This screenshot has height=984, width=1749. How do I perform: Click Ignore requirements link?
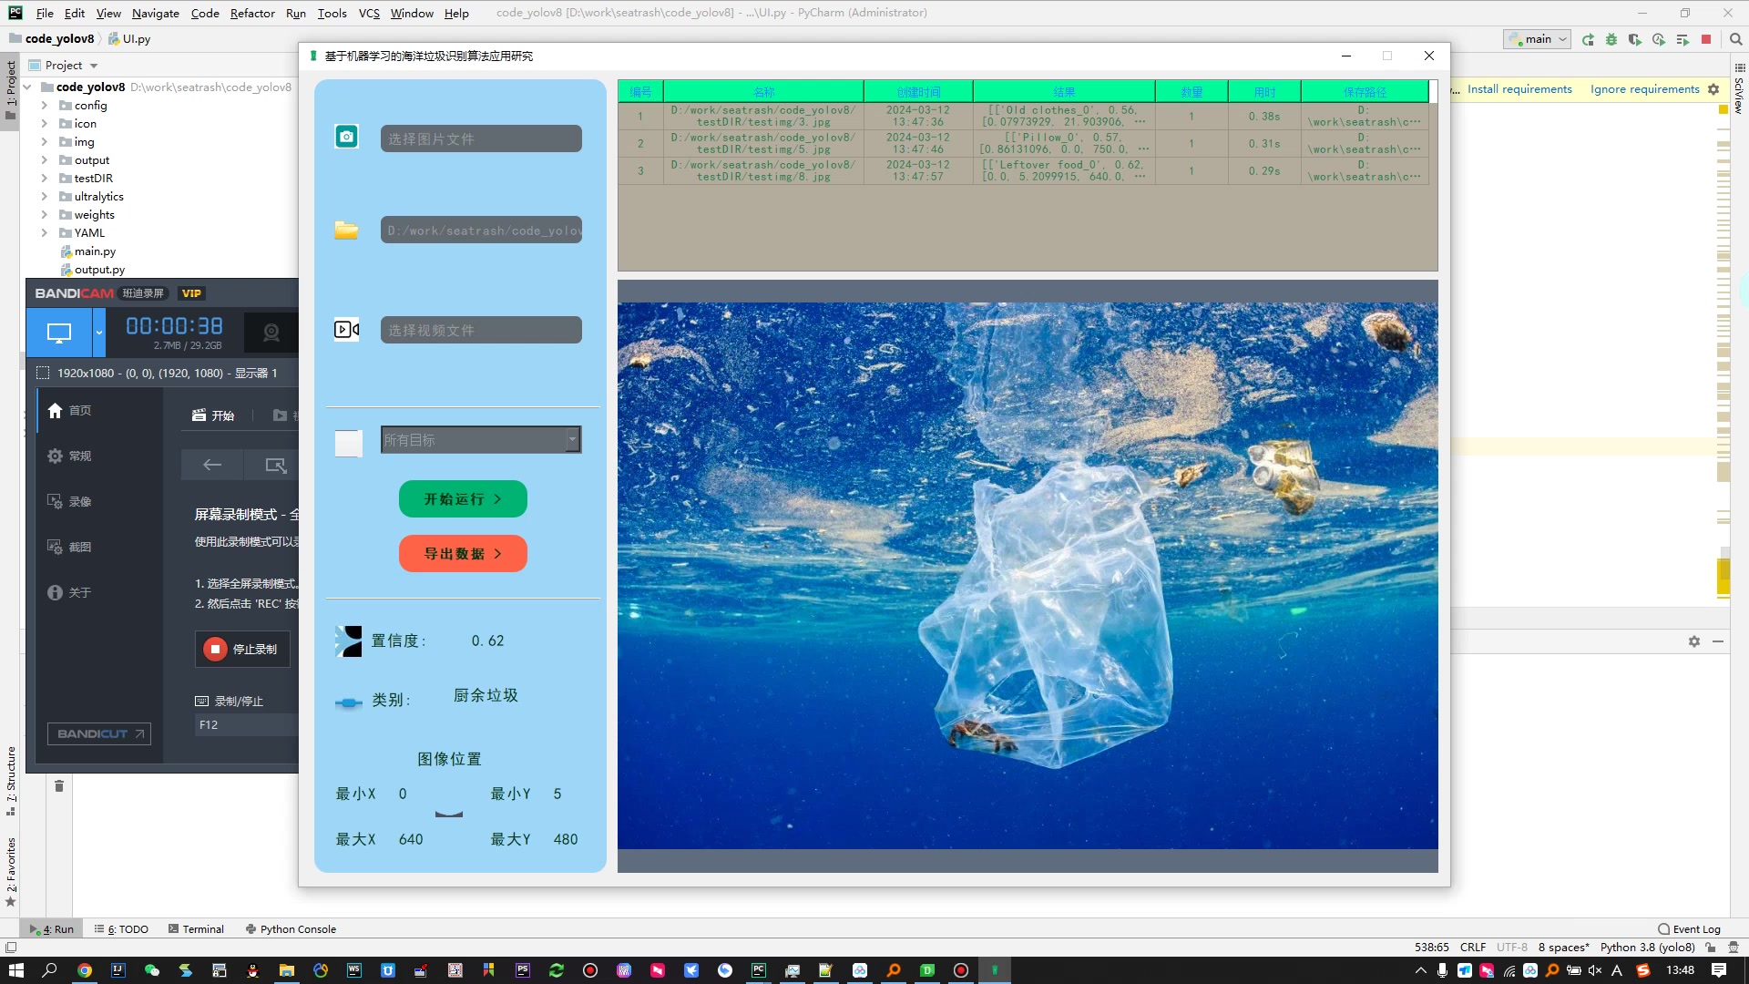[1644, 89]
